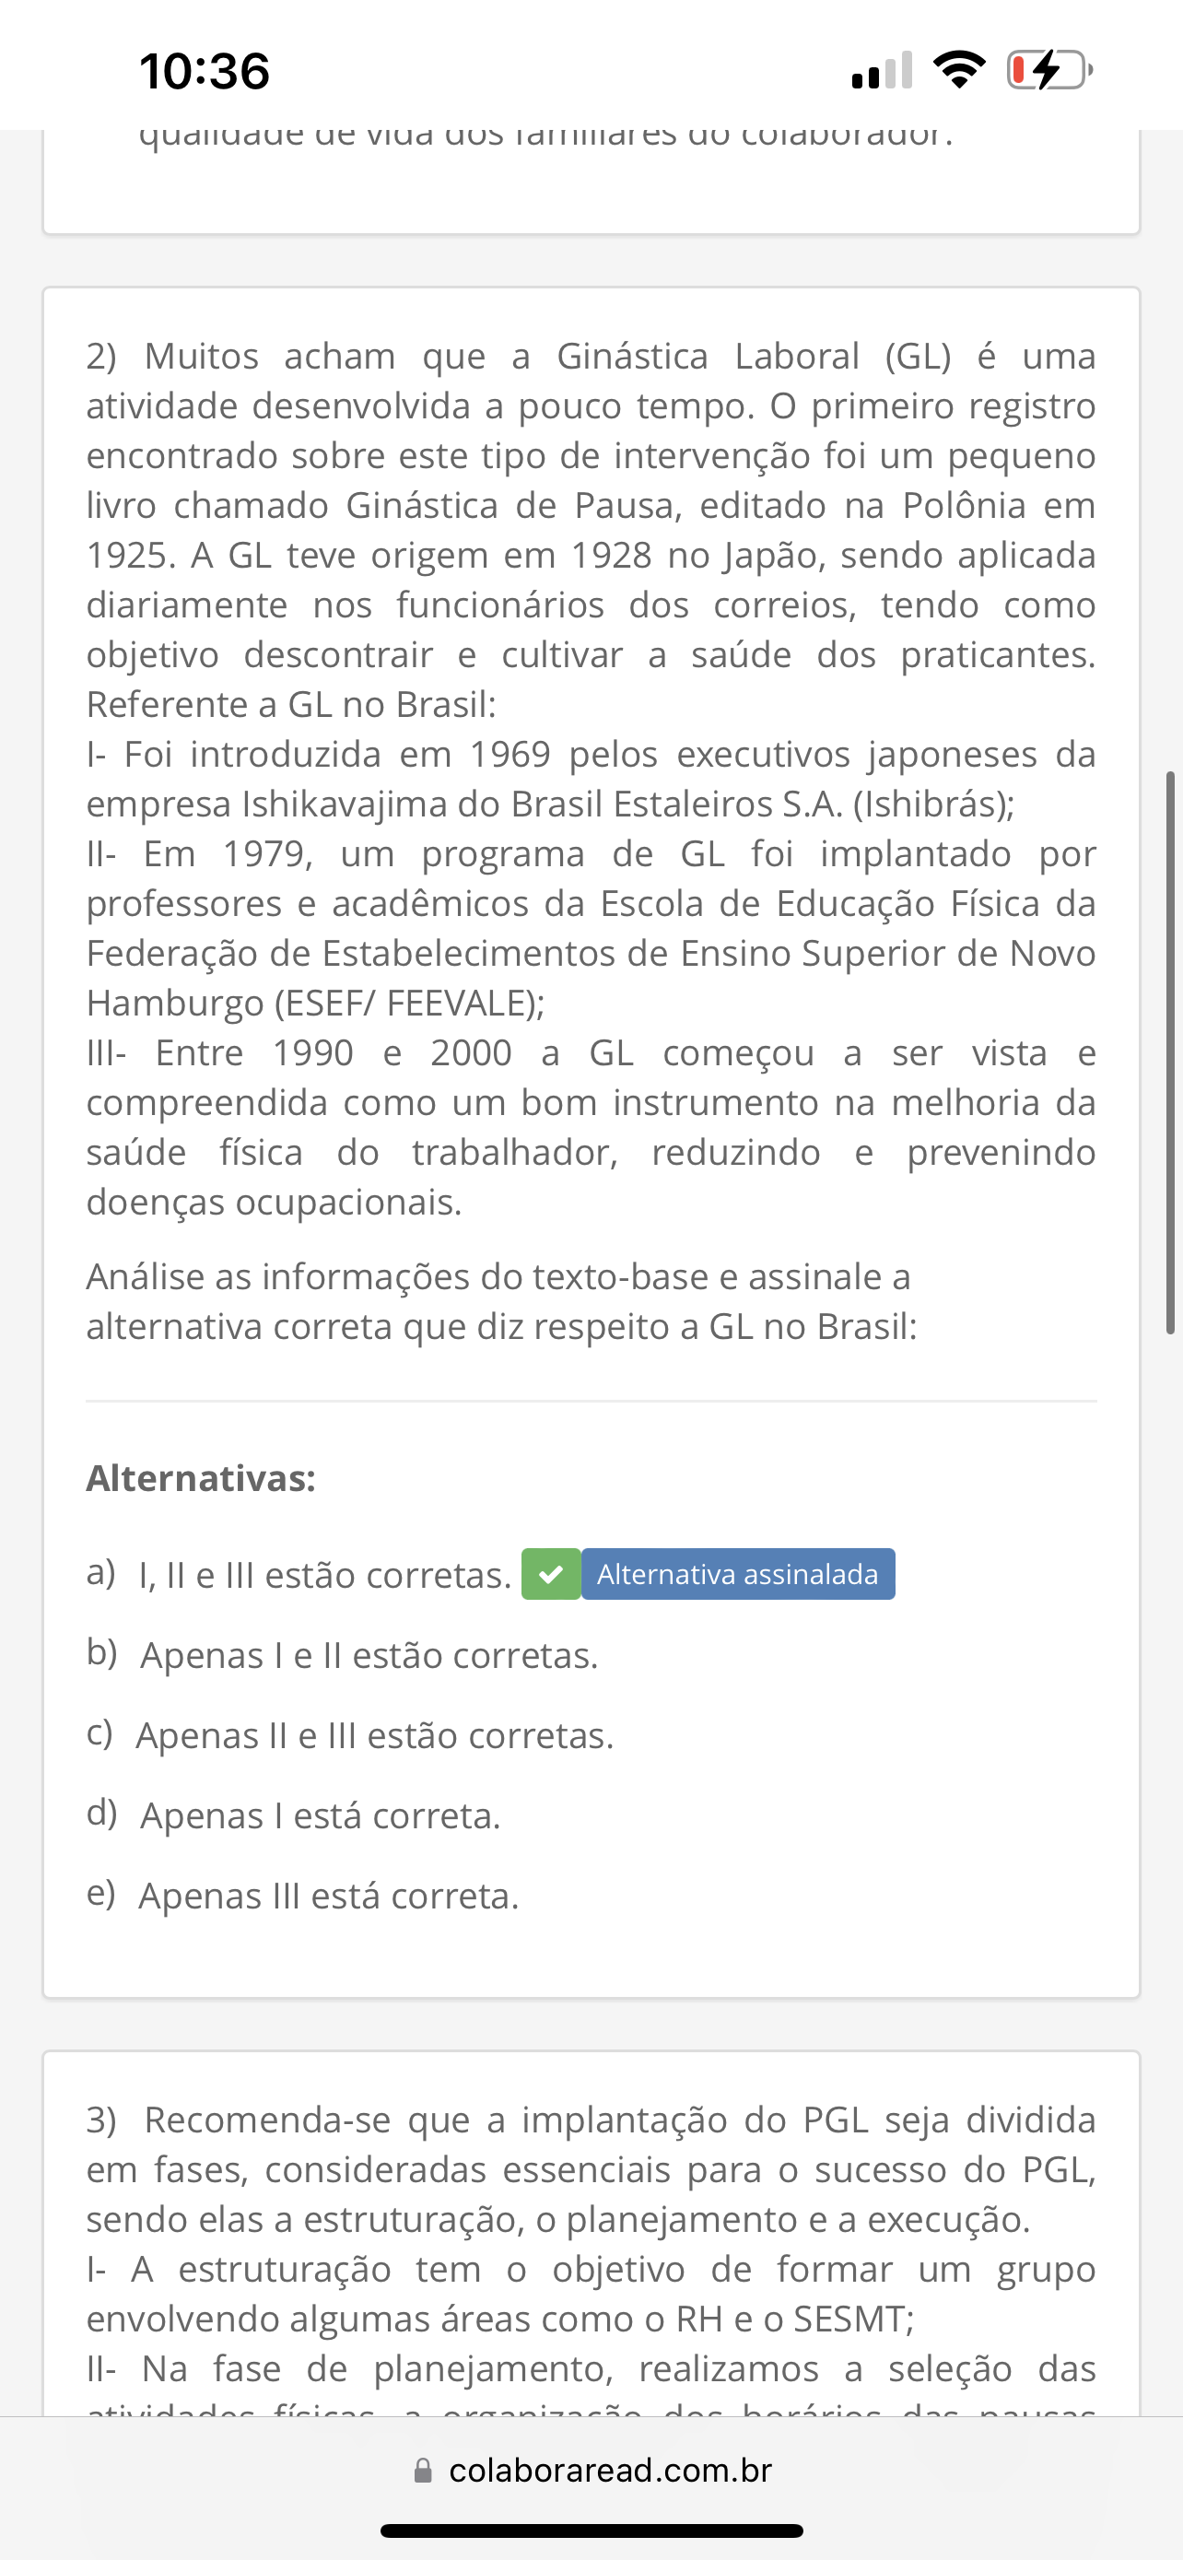Choose alternative e: Apenas III está correta

point(329,1897)
